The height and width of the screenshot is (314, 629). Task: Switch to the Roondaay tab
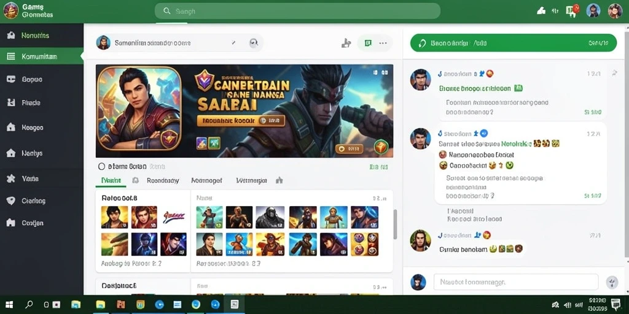tap(163, 181)
